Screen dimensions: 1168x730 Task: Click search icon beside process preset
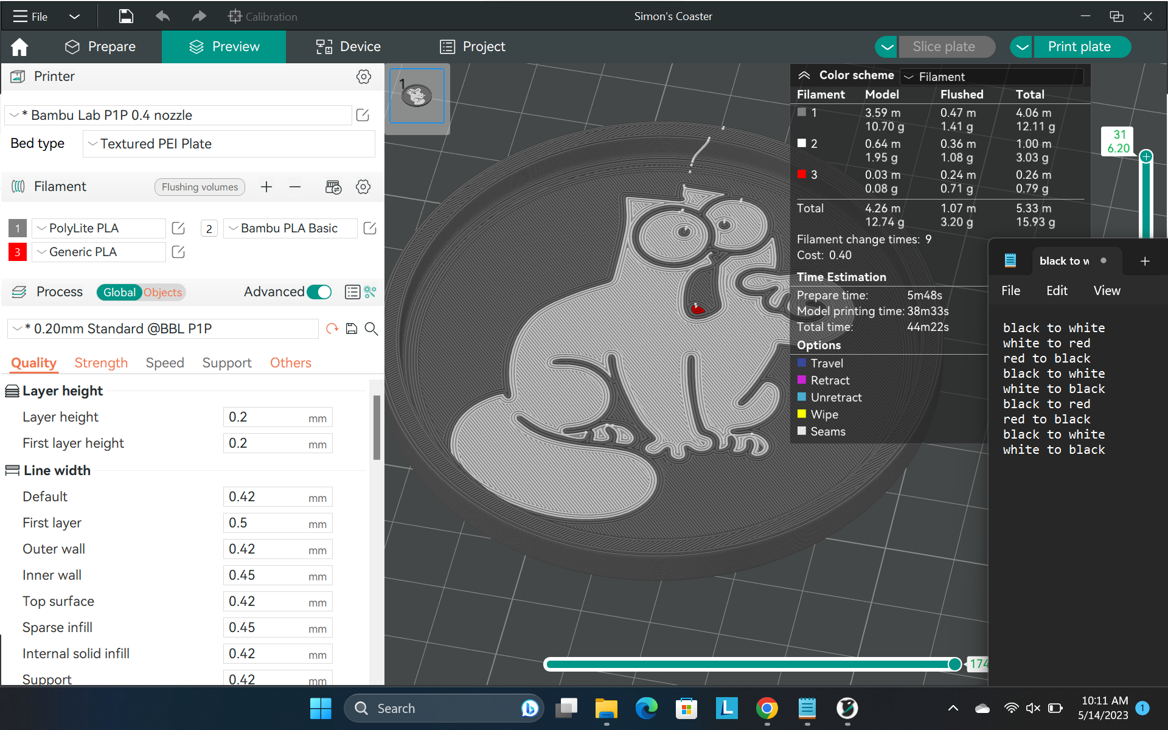tap(371, 328)
